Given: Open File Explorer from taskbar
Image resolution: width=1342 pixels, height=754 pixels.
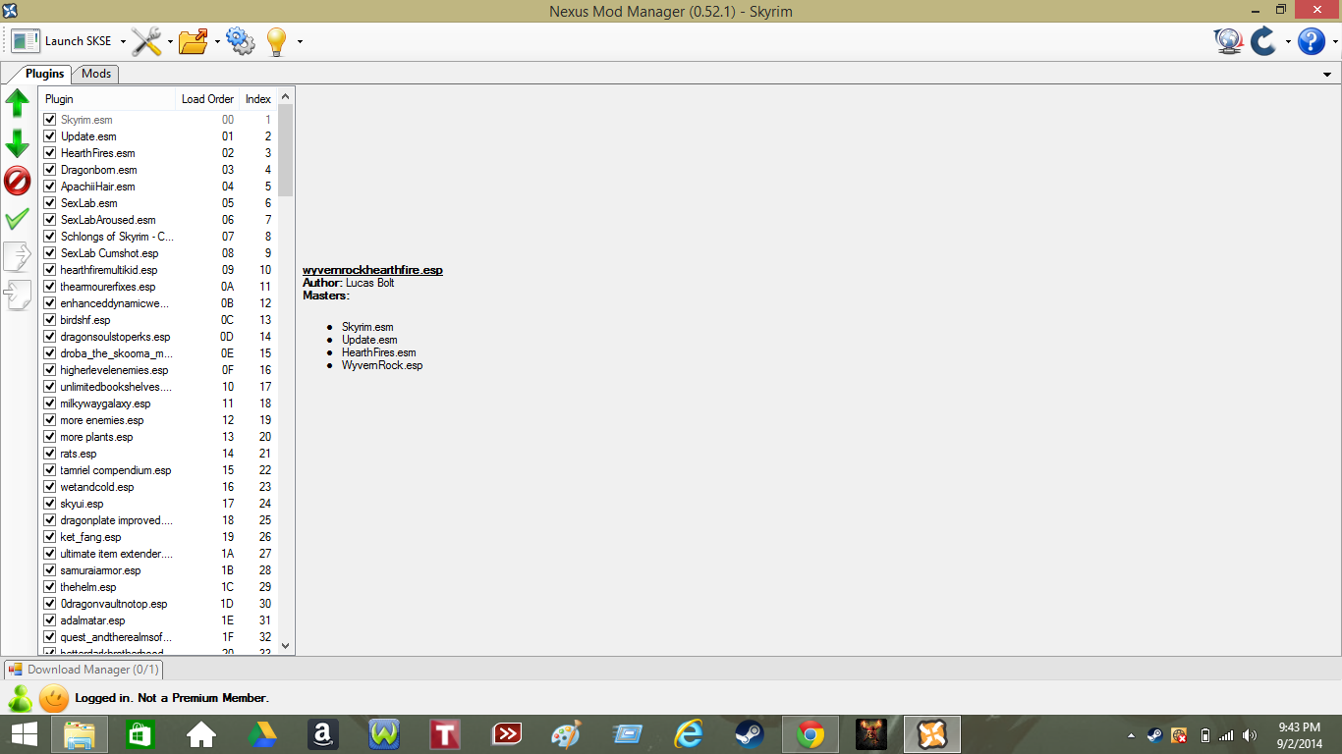Looking at the screenshot, I should 80,734.
